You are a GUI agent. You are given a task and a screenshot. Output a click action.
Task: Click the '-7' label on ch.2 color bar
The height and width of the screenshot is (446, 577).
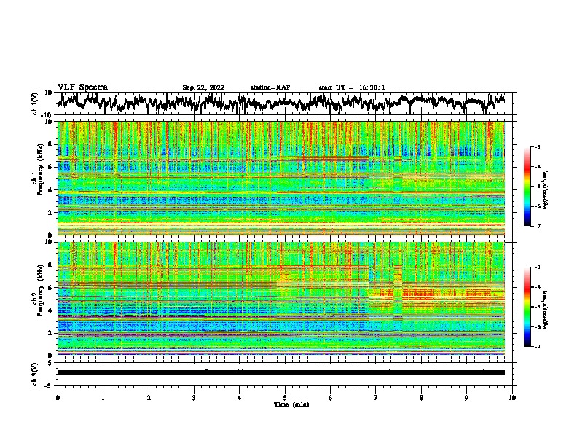pos(537,347)
